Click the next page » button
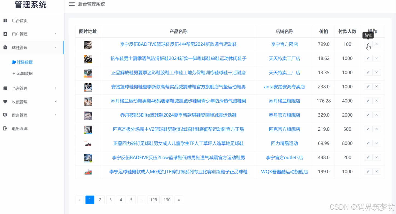The width and height of the screenshot is (396, 214). coord(179,200)
